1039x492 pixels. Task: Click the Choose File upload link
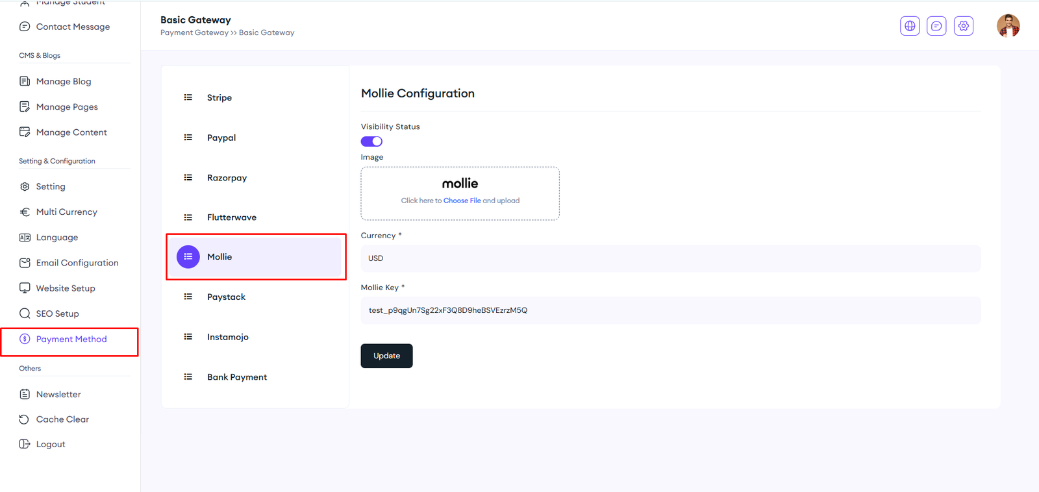click(462, 201)
